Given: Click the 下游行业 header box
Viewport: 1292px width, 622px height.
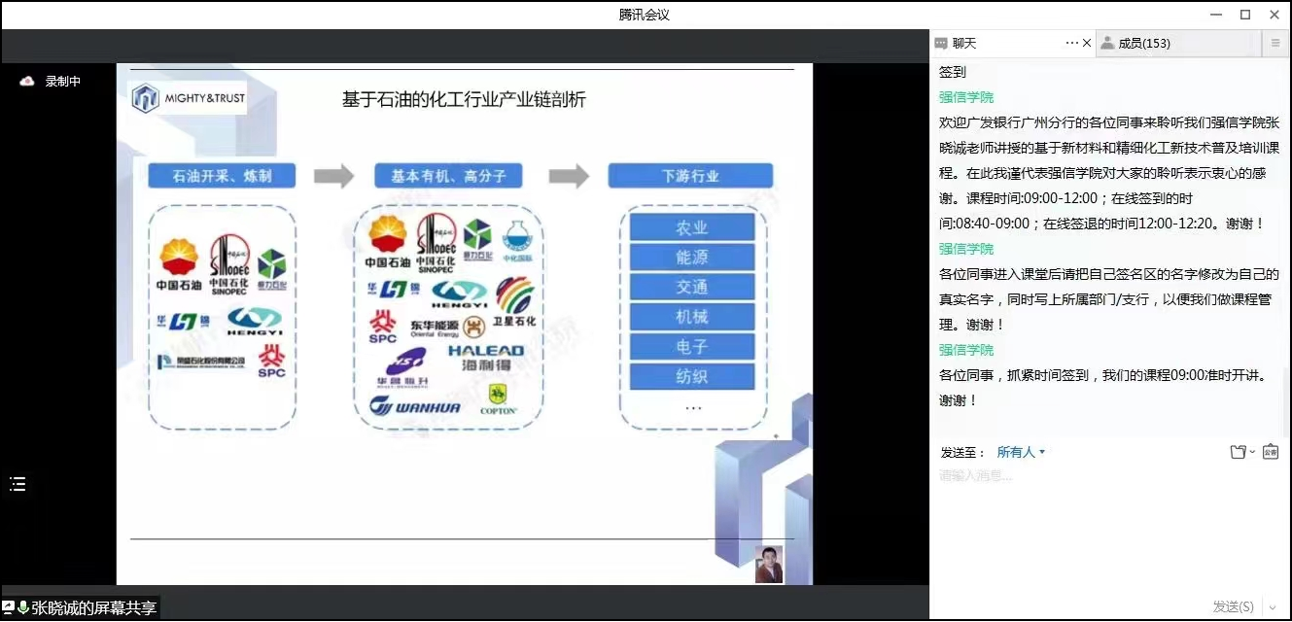Looking at the screenshot, I should [x=690, y=176].
